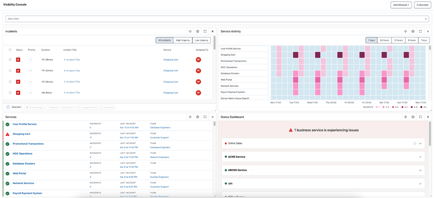Check the first incident row checkbox

tap(10, 59)
